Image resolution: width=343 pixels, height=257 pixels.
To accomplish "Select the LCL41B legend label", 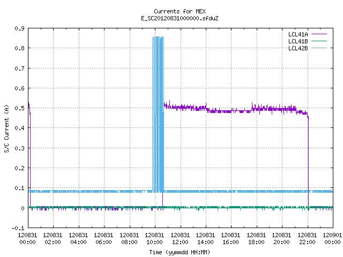I will pos(298,41).
